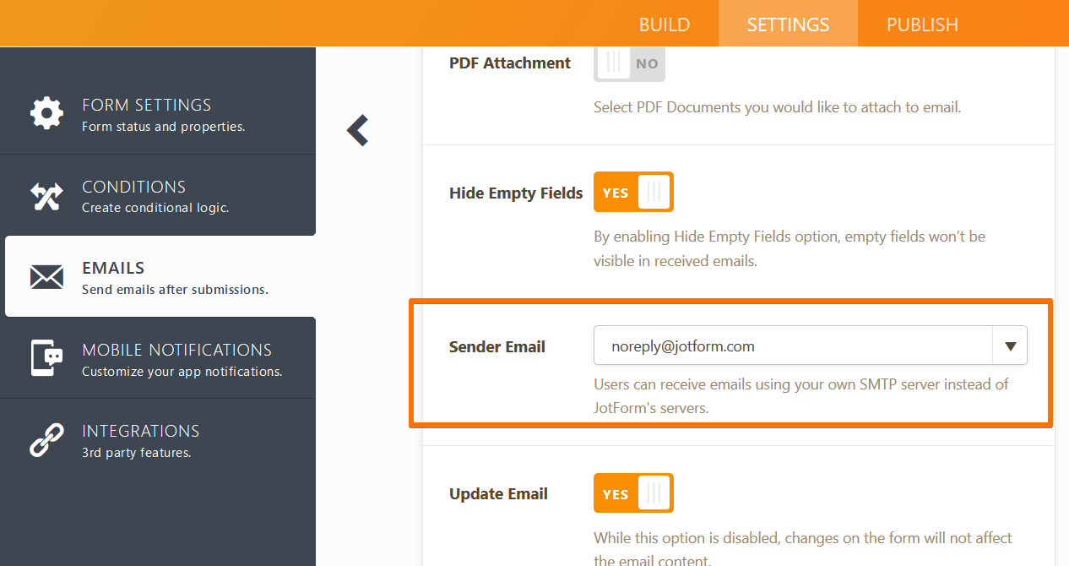The width and height of the screenshot is (1069, 566).
Task: Collapse the settings sidebar with the arrow icon
Action: coord(357,131)
